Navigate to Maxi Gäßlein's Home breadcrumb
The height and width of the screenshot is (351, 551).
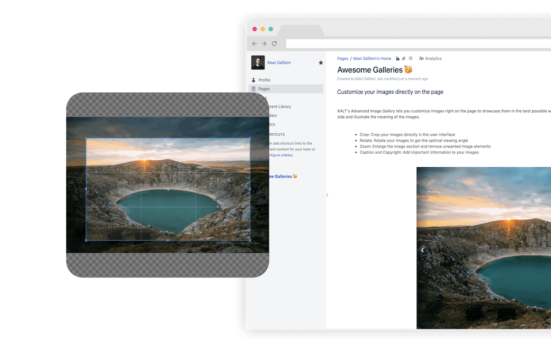click(372, 58)
